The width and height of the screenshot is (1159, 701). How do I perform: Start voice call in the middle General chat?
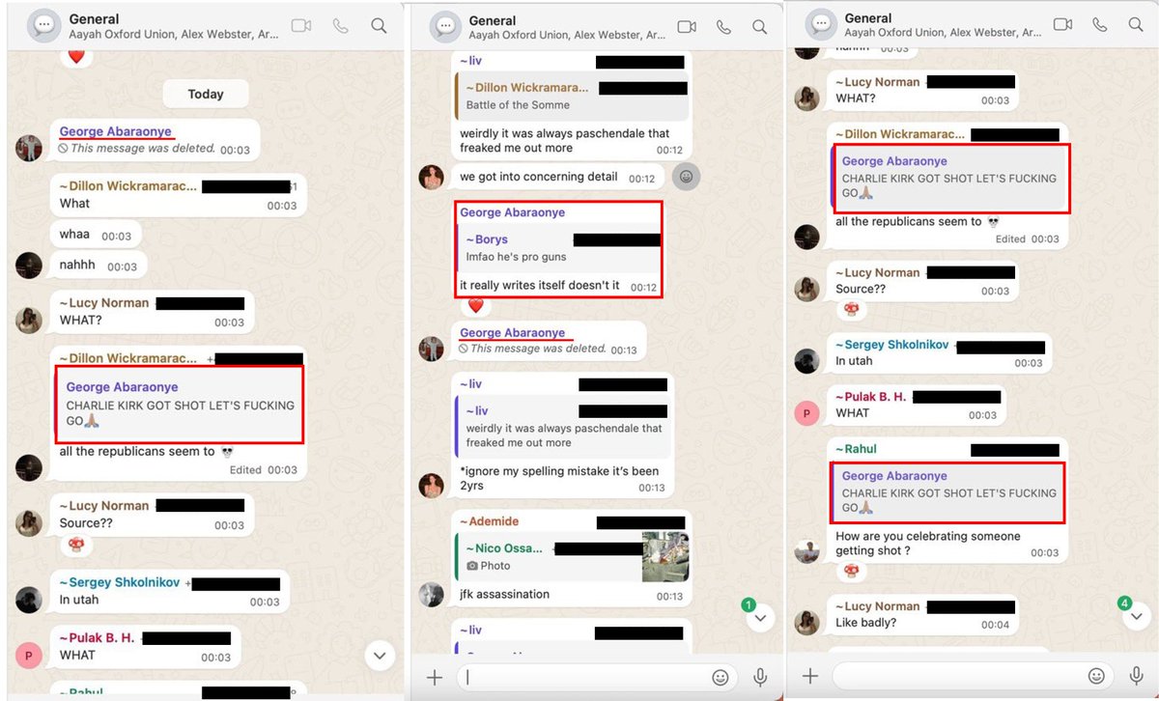(x=724, y=27)
